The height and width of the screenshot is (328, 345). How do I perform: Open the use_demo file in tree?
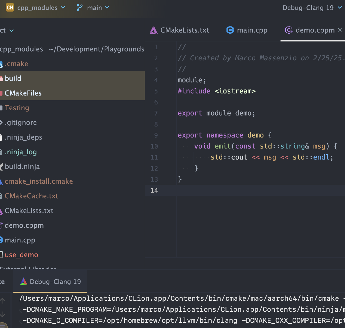(21, 255)
